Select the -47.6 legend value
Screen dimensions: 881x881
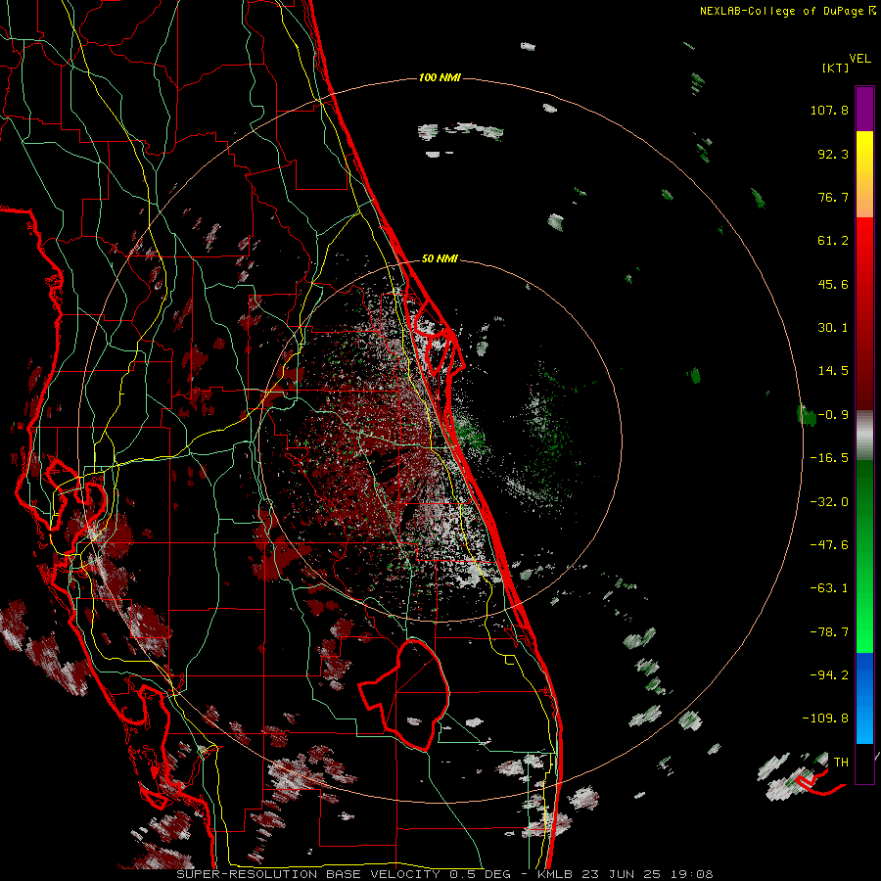click(x=829, y=545)
